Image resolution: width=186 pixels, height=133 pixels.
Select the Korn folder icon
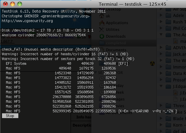tap(168, 125)
